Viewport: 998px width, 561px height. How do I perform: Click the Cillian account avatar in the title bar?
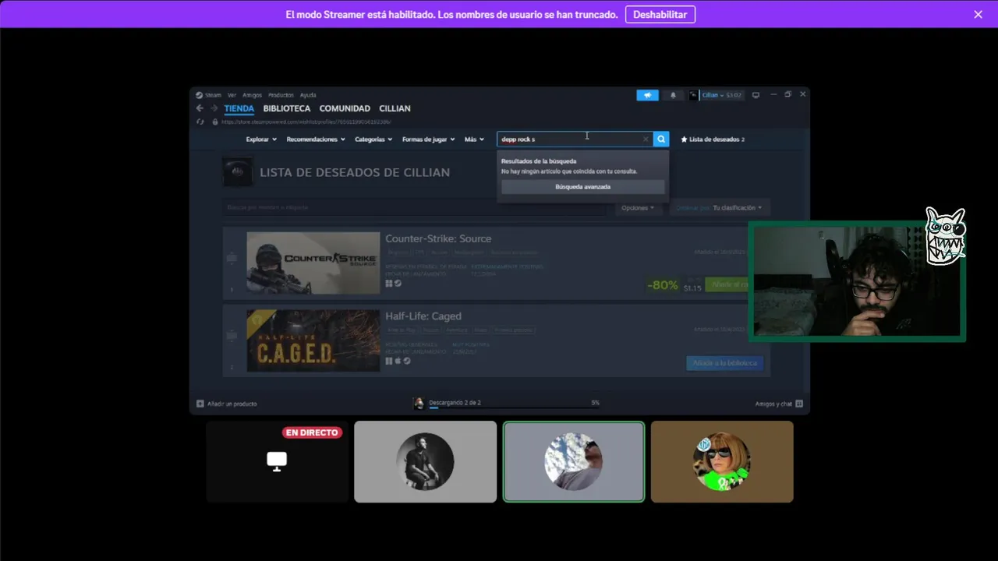(693, 95)
